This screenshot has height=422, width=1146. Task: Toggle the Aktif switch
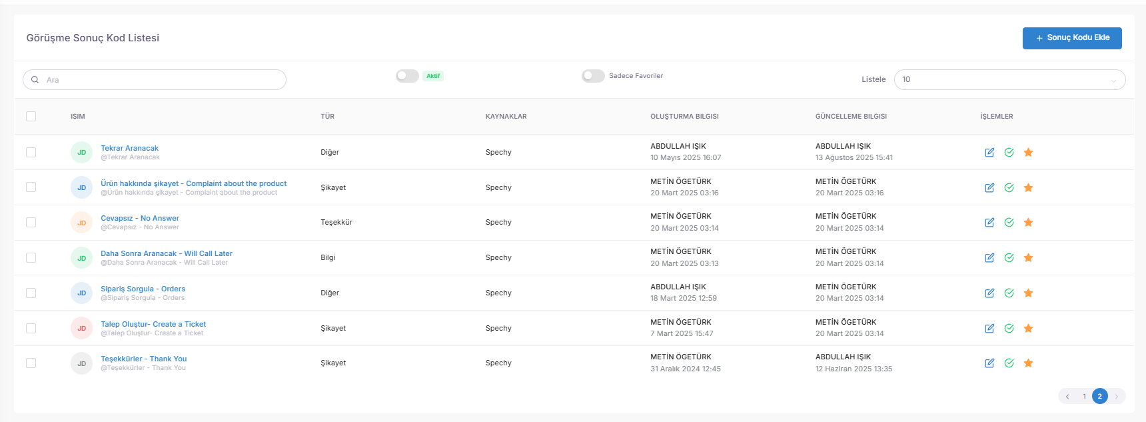[x=407, y=76]
